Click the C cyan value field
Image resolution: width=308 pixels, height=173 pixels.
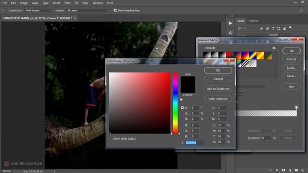[x=221, y=125]
